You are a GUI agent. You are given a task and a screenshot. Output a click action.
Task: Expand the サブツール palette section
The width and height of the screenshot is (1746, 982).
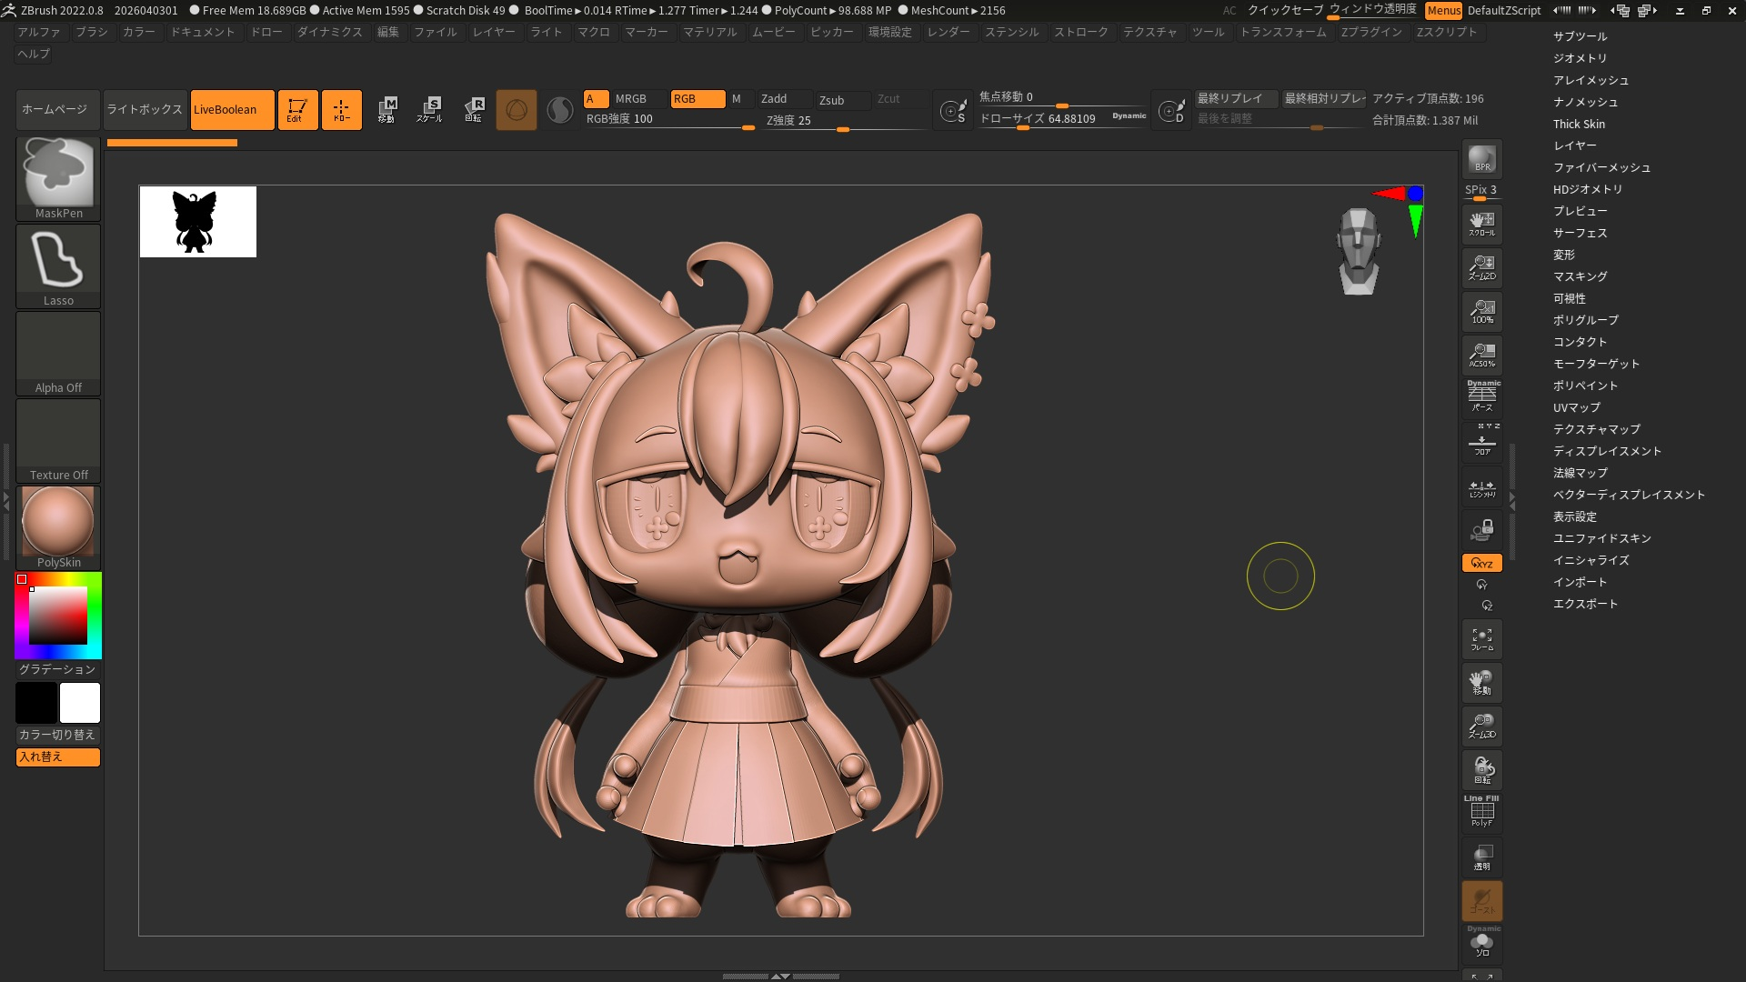[1580, 36]
